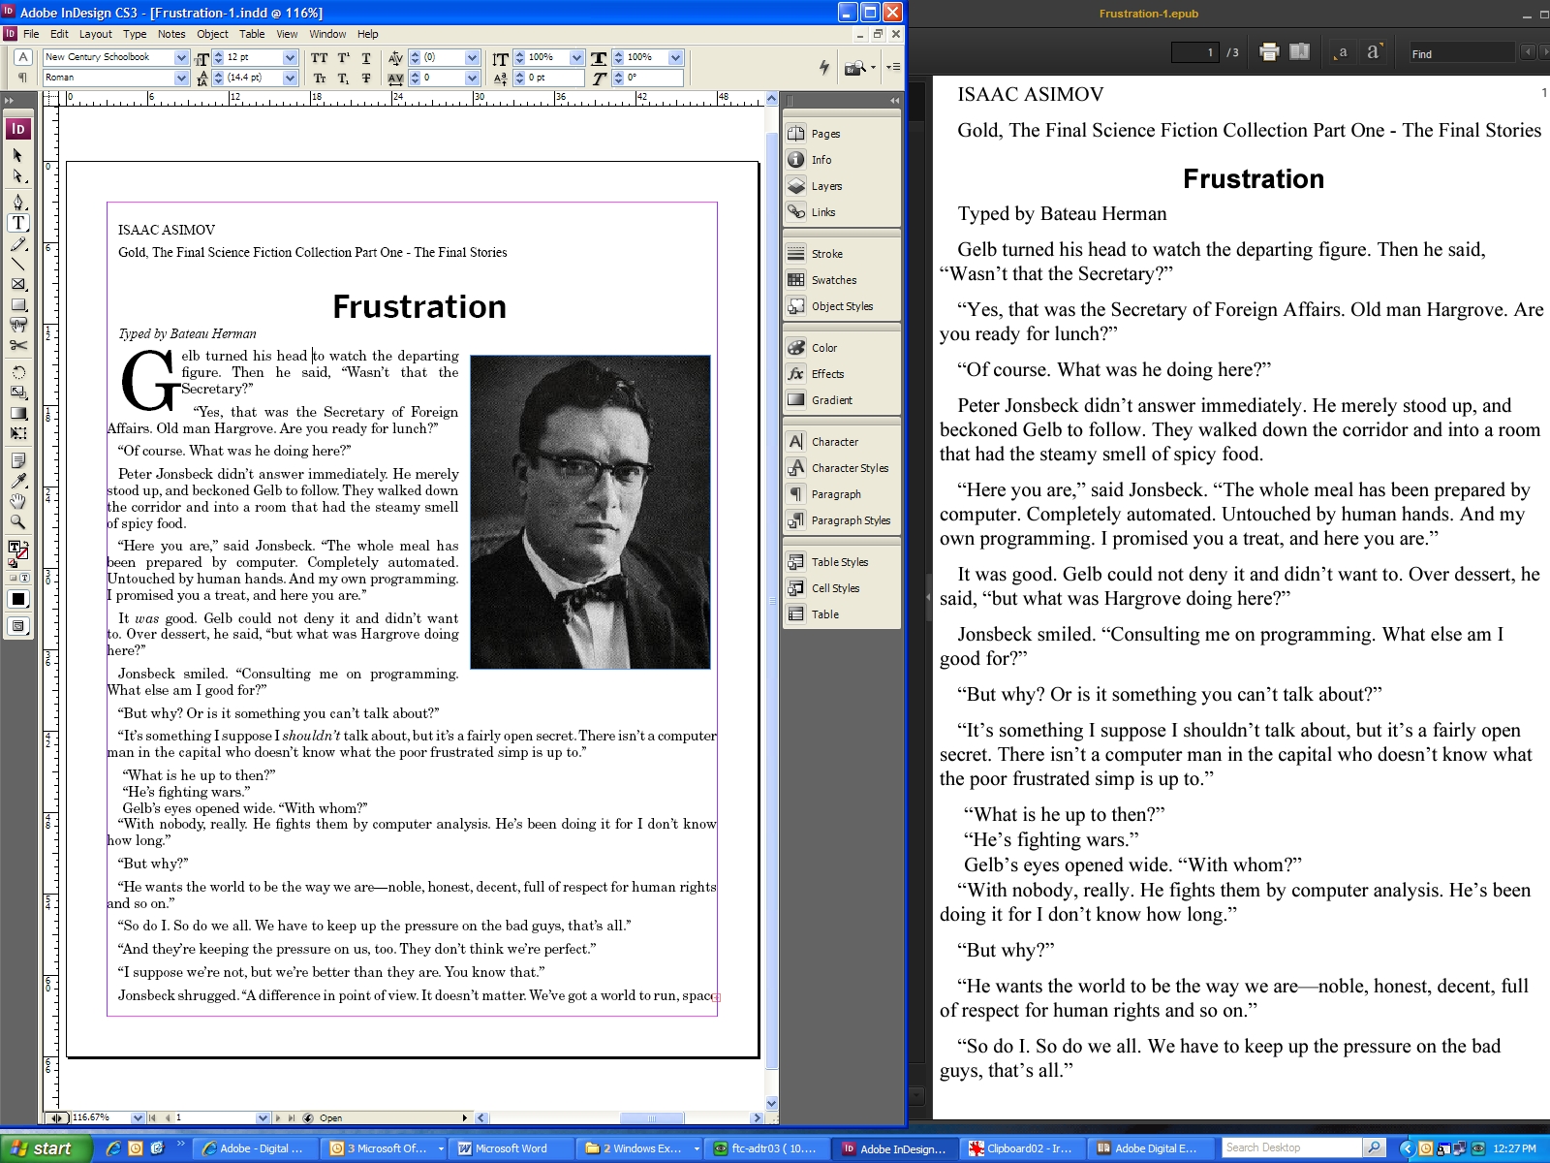
Task: Select the Hand tool
Action: click(17, 501)
